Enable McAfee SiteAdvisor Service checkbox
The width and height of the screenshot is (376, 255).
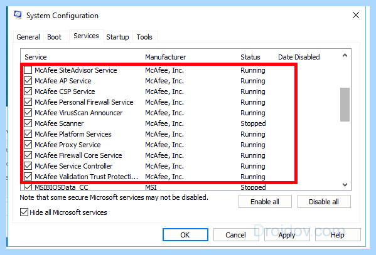(x=28, y=70)
